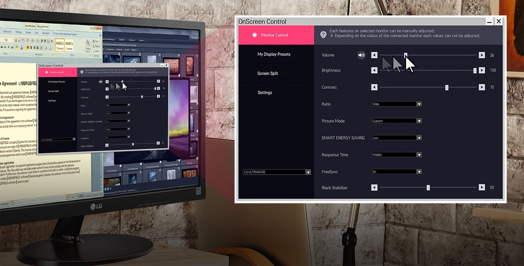
Task: Open LG ULTRAWIDE dropdown in monitor's small window
Action: coord(58,140)
